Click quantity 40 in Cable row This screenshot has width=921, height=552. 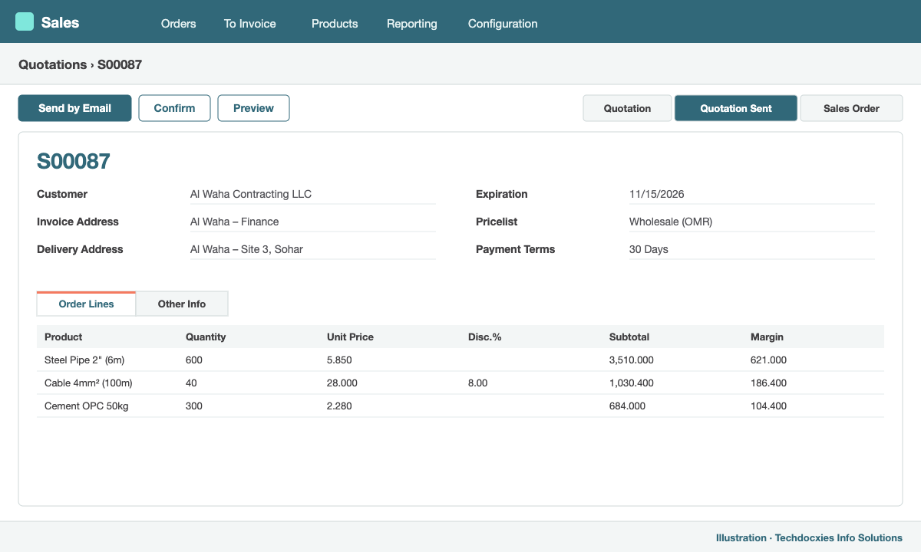point(191,383)
